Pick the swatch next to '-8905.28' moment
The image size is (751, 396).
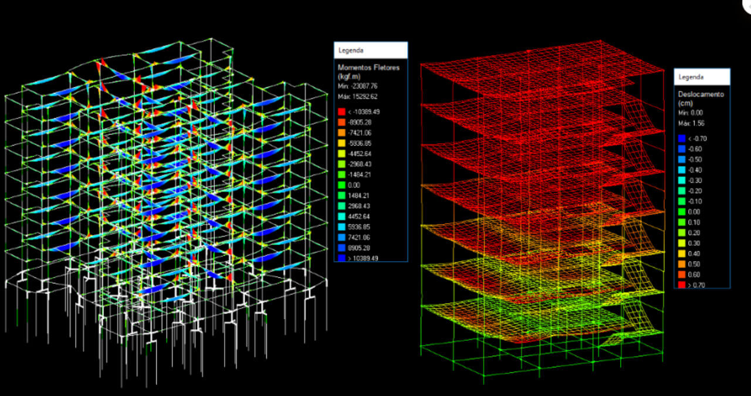point(342,122)
